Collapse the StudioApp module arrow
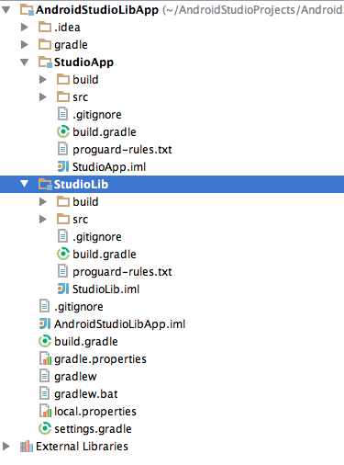Screen dimensions: 344x465 pyautogui.click(x=24, y=62)
